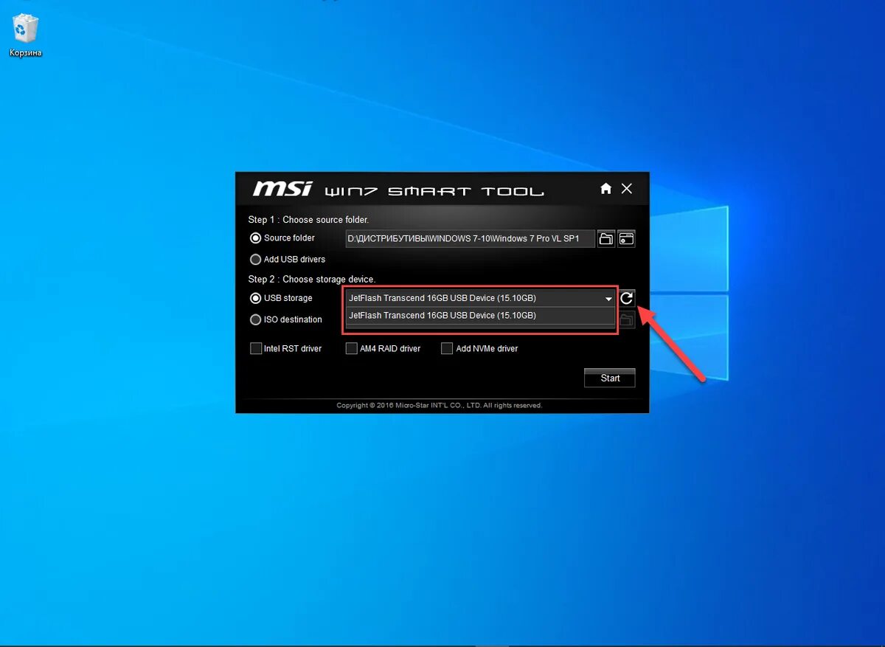Tick the Add NVMe driver checkbox

click(x=447, y=348)
